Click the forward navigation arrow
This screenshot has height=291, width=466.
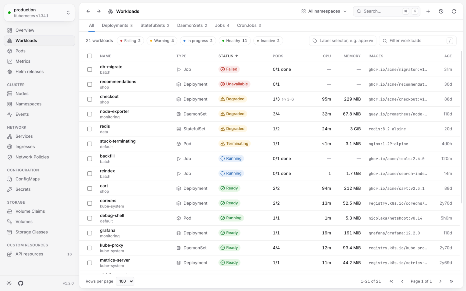[99, 11]
